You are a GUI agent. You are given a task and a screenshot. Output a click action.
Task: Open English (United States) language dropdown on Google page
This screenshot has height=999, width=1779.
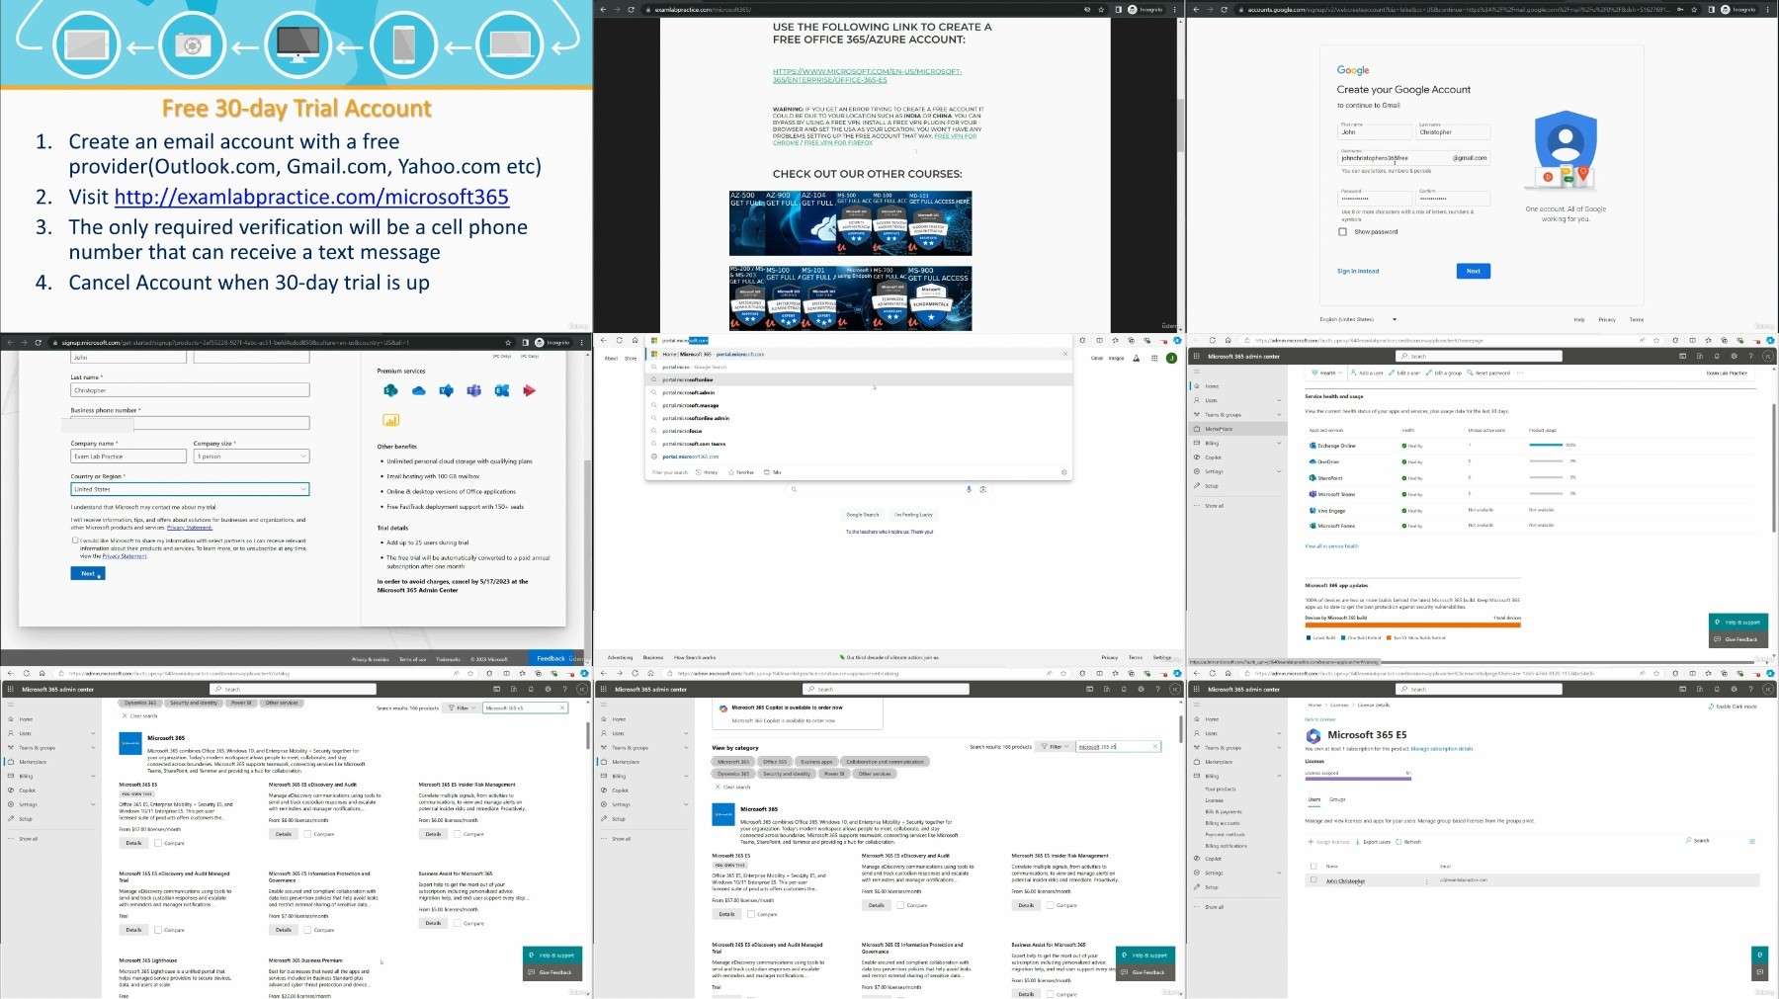click(1359, 319)
